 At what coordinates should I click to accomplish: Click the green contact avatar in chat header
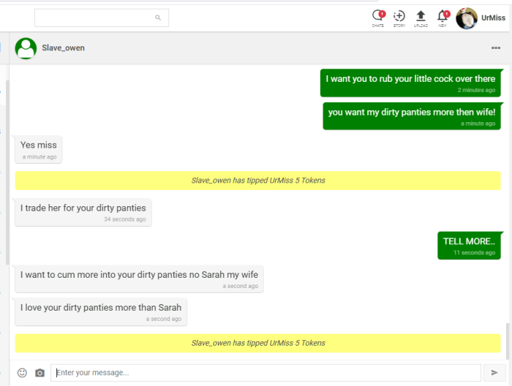pos(26,48)
